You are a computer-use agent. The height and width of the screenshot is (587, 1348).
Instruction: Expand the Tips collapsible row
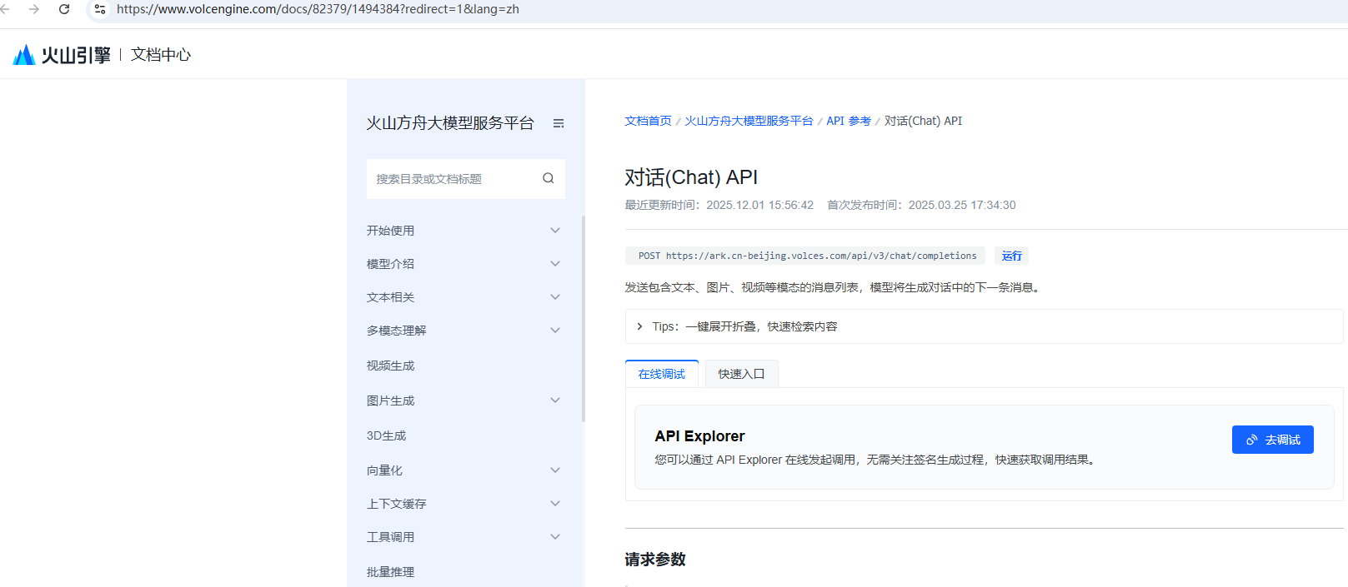(x=984, y=326)
